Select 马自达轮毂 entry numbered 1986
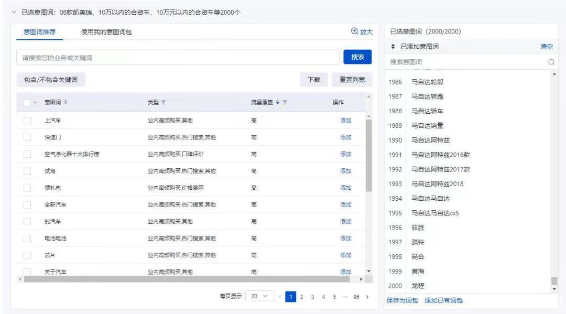Viewport: 566px width, 314px height. pos(427,82)
